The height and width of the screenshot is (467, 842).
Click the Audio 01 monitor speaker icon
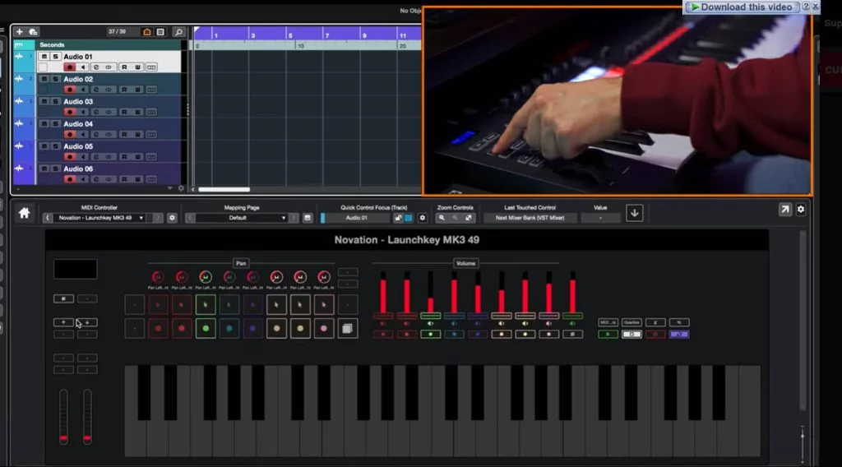(x=83, y=67)
